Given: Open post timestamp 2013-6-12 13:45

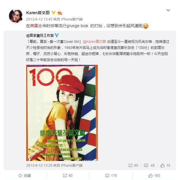Looking at the screenshot, I should (39, 19).
